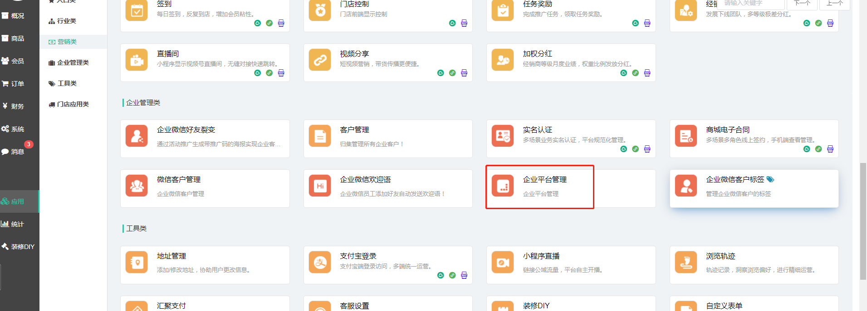Click the 小程序直播 camera icon
This screenshot has height=311, width=867.
pyautogui.click(x=503, y=263)
